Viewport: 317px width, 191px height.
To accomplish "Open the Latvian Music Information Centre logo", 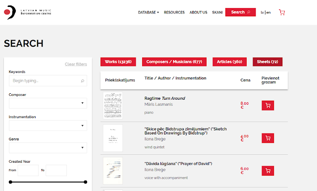I will point(28,12).
